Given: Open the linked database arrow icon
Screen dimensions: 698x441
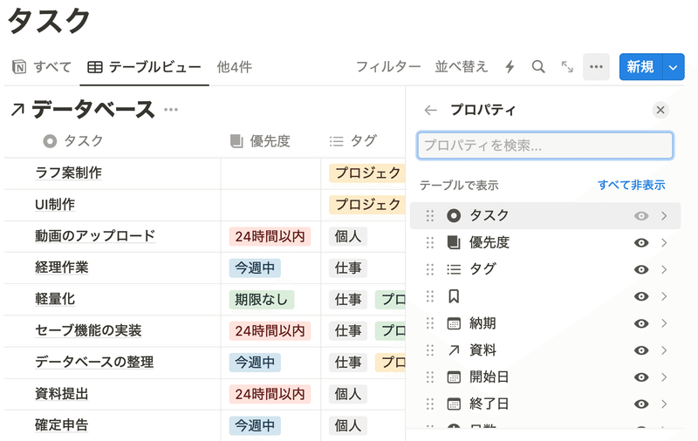Looking at the screenshot, I should [x=17, y=110].
